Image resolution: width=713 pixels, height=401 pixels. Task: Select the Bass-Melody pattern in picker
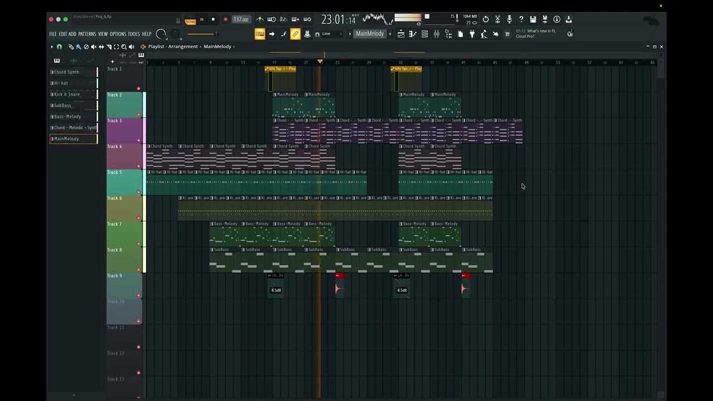(74, 116)
